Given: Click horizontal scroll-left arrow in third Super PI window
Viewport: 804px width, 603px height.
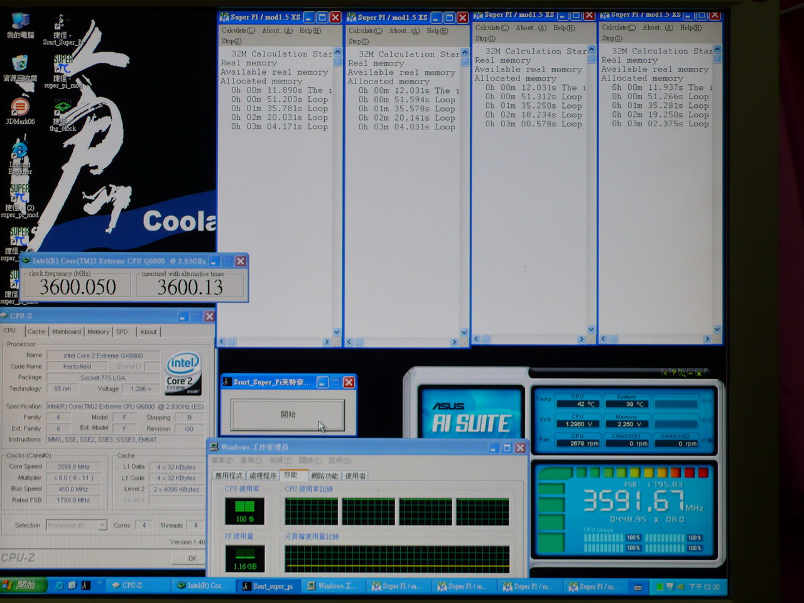Looking at the screenshot, I should pyautogui.click(x=476, y=339).
